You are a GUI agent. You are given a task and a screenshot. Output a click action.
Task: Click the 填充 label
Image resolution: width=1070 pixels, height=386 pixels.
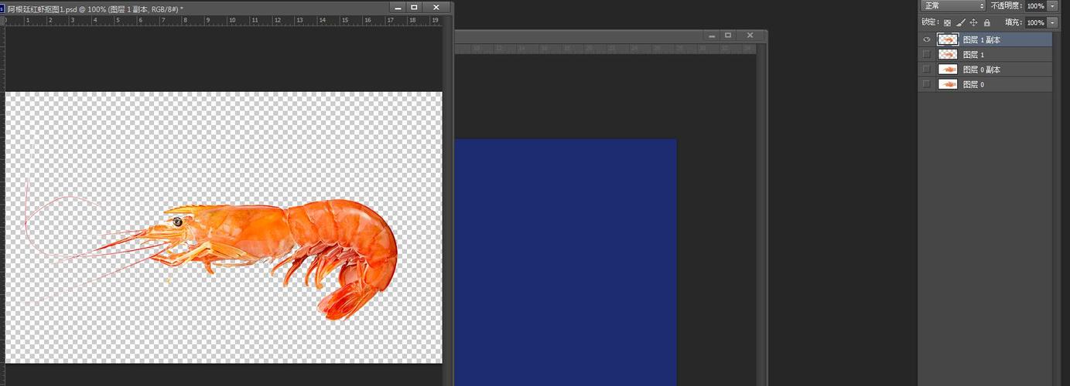(x=1014, y=23)
